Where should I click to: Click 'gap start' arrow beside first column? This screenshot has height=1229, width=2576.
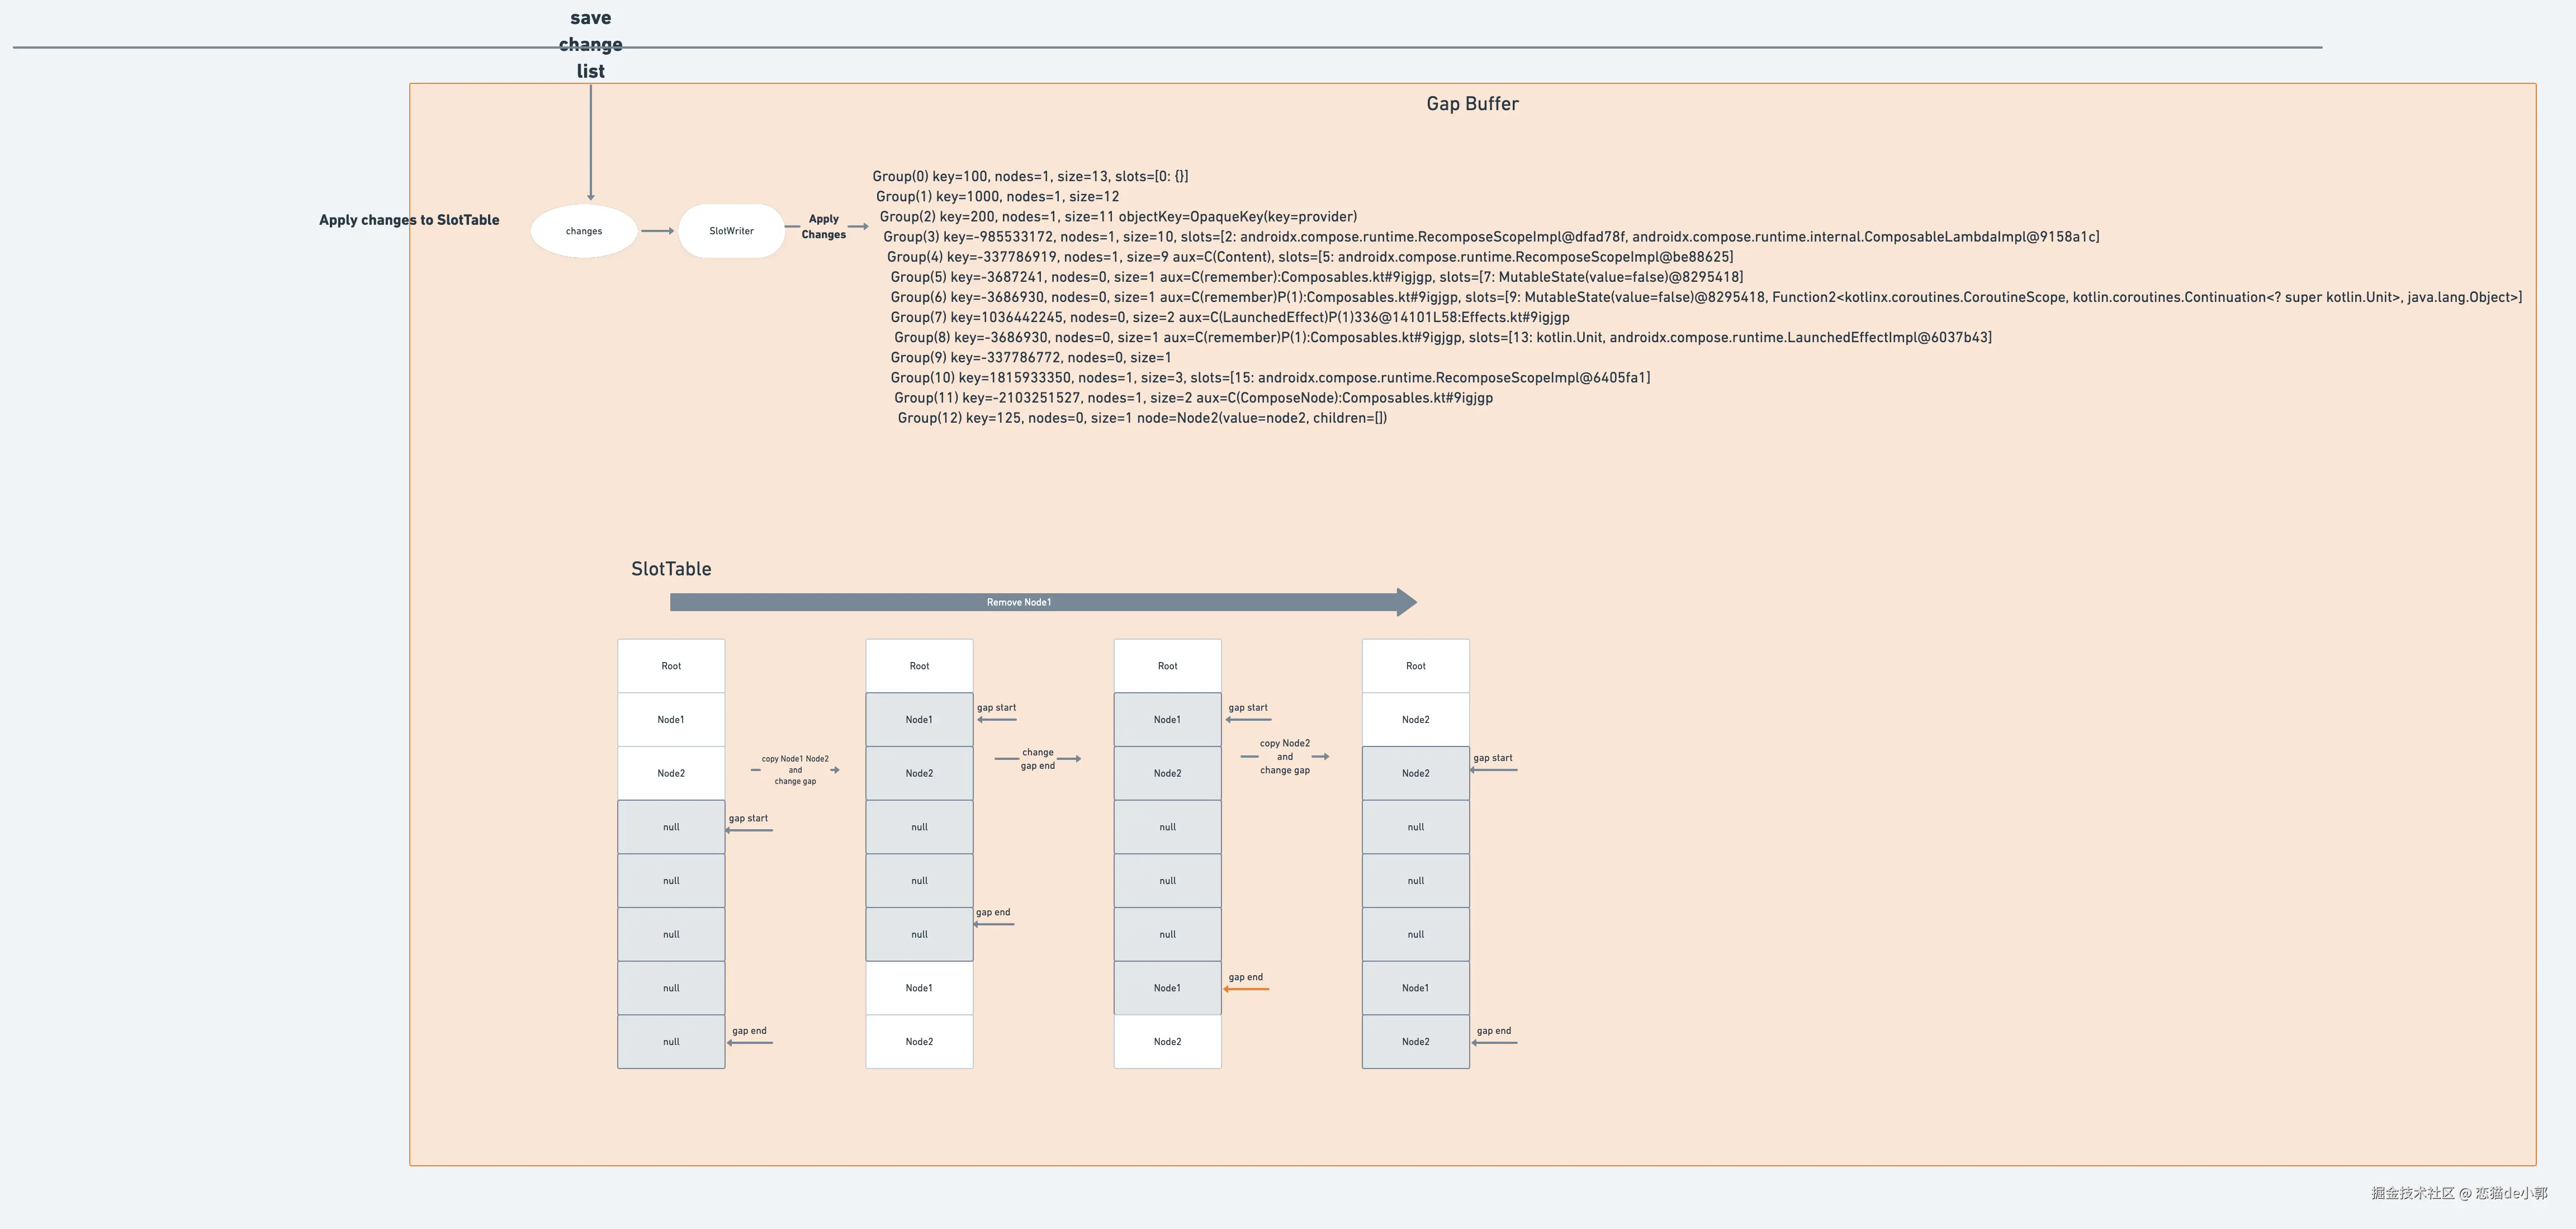pos(749,830)
